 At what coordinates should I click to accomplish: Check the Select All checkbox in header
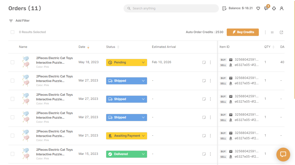(12, 32)
